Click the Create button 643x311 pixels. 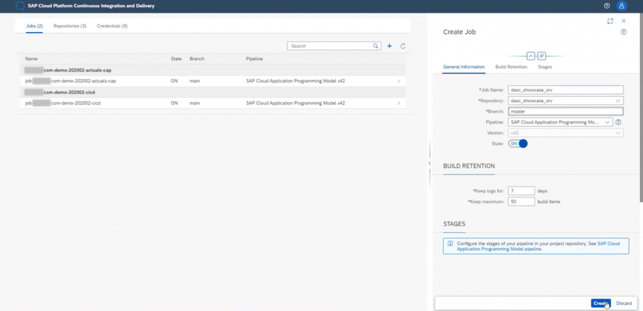[x=601, y=303]
